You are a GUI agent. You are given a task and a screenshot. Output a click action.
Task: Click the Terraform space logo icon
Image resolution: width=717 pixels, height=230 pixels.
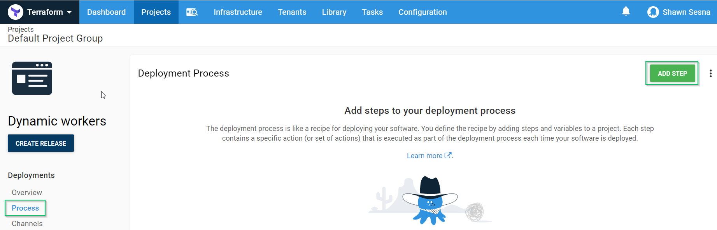[x=16, y=12]
